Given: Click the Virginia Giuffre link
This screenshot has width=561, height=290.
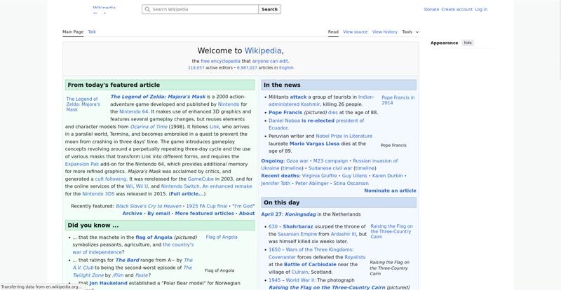Looking at the screenshot, I should pos(319,176).
